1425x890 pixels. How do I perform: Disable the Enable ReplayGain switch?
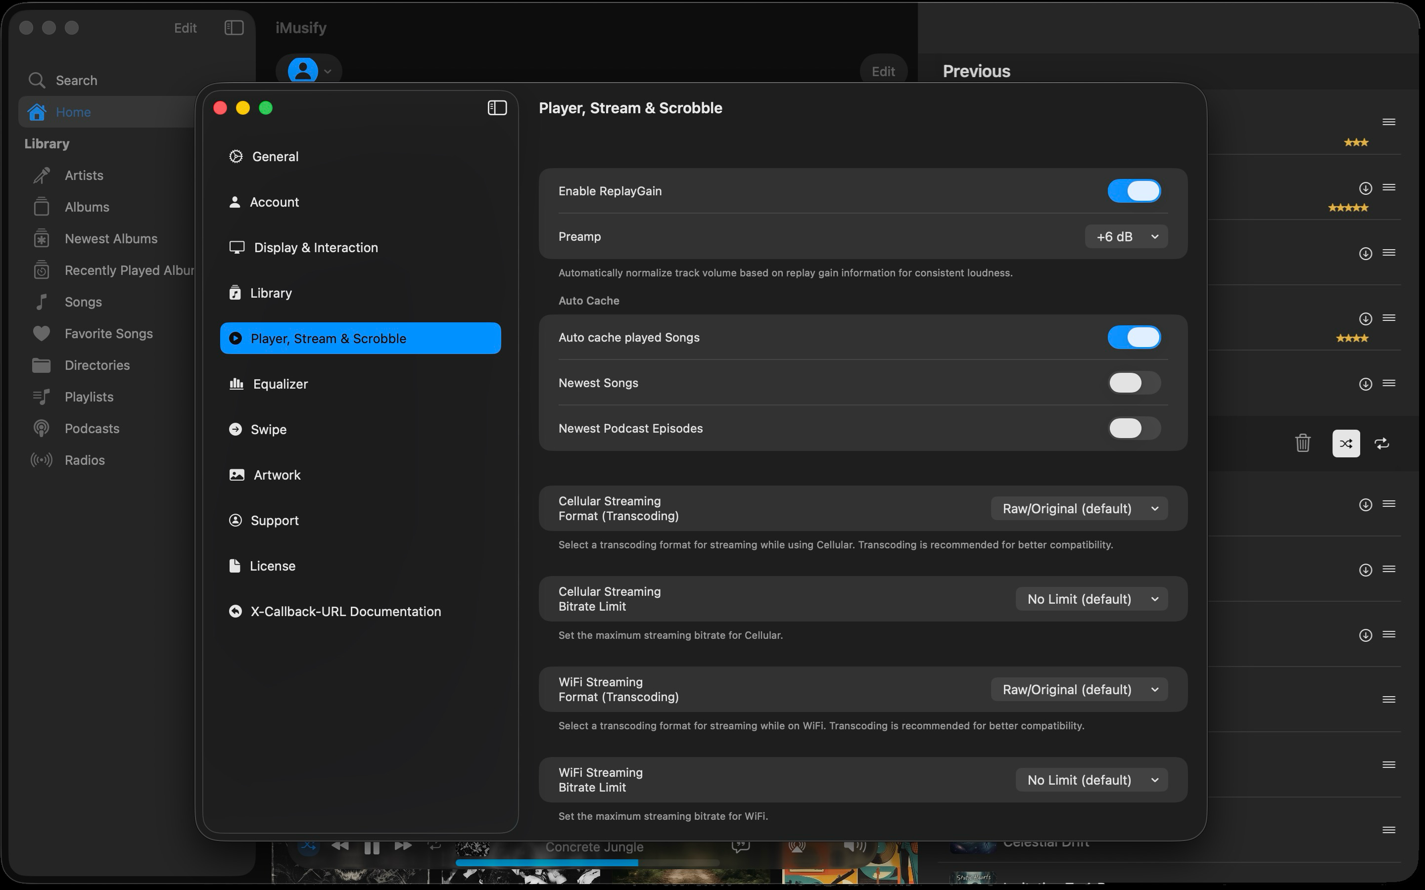coord(1134,191)
